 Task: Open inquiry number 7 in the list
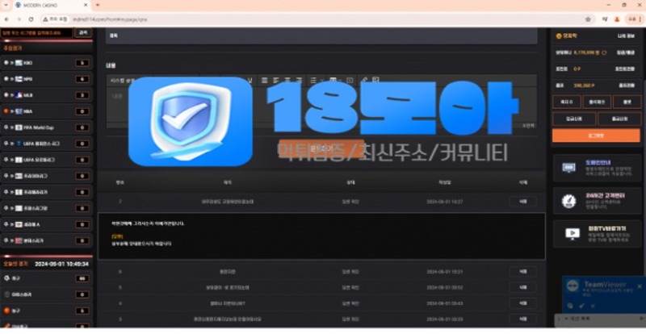[x=321, y=202]
